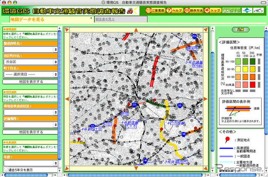Click left panel scroll-up arrow
This screenshot has width=268, height=177.
(59, 28)
